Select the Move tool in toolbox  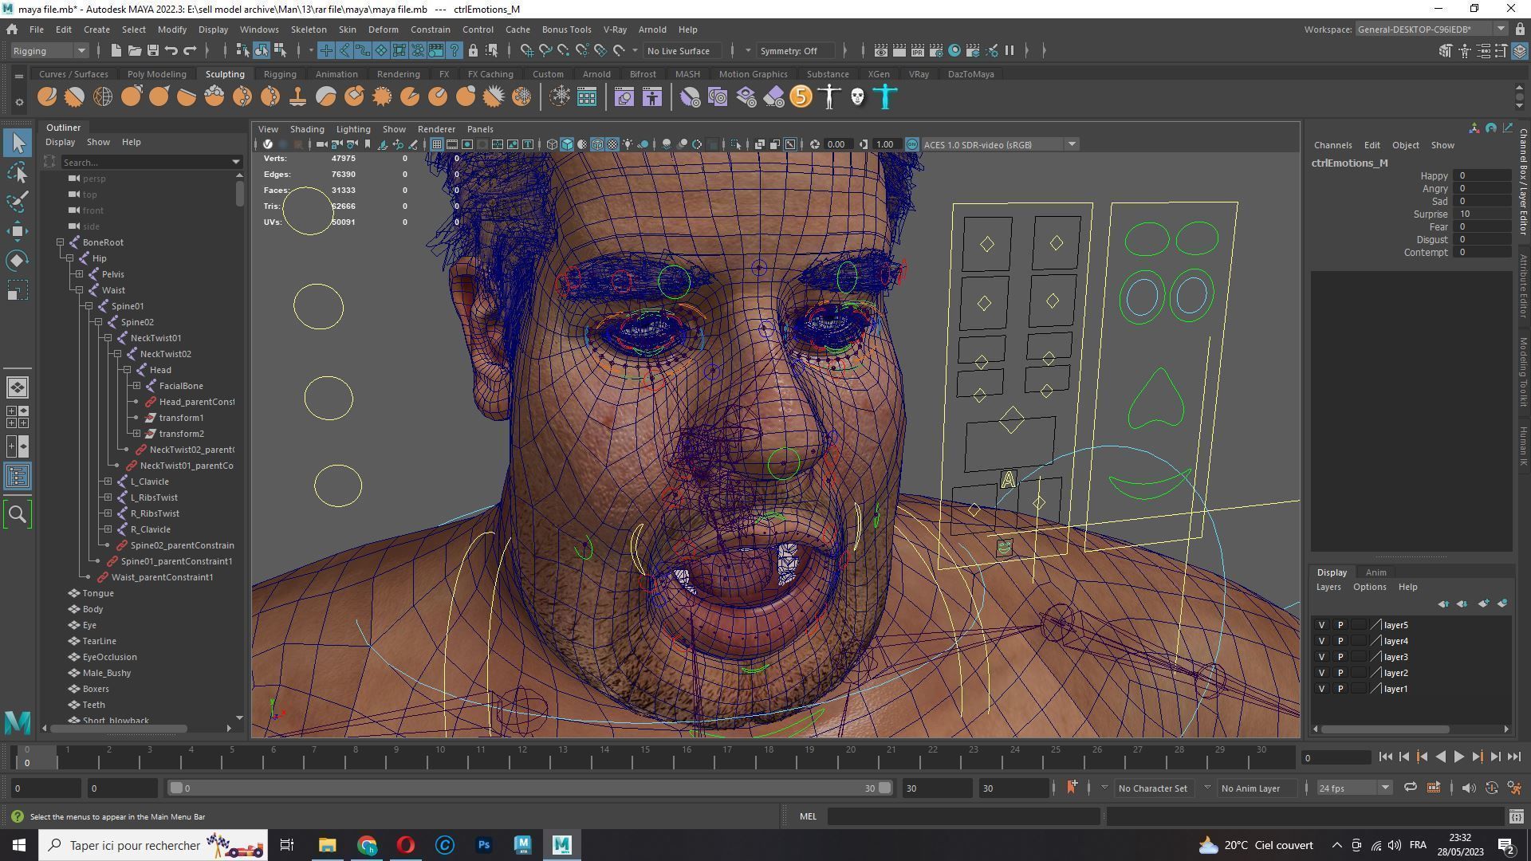click(x=18, y=231)
